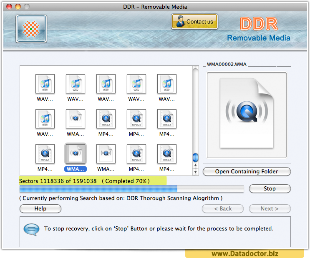Click the speech bubble info icon
The image size is (310, 258).
31,230
